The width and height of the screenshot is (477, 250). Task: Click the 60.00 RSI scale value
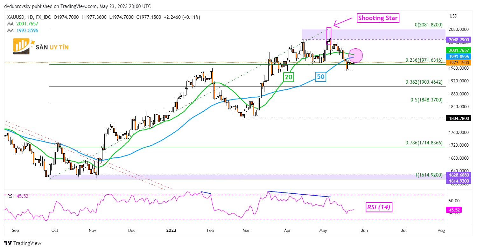454,201
